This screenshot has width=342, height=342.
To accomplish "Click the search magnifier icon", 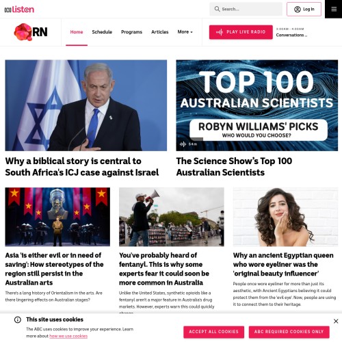I will coord(217,9).
